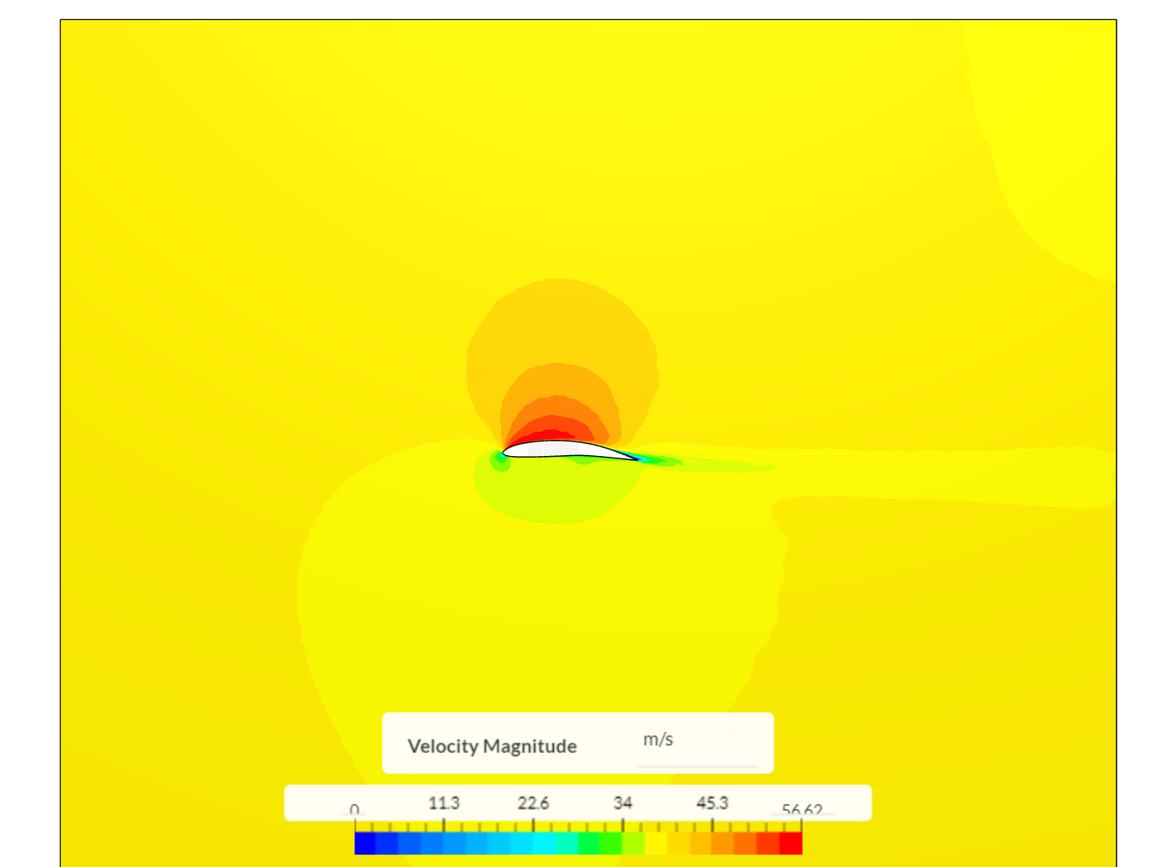The image size is (1156, 867).
Task: Click the 45.3 legend tick label
Action: [712, 803]
